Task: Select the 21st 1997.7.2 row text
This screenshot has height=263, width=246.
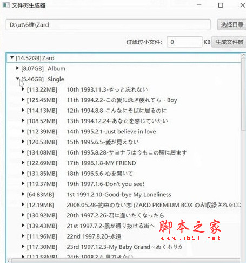Action: (111, 226)
